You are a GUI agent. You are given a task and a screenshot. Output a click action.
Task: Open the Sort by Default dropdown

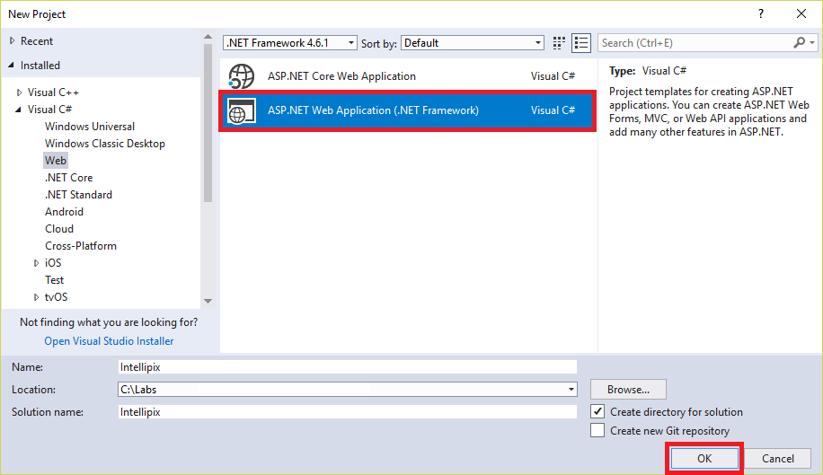point(473,43)
